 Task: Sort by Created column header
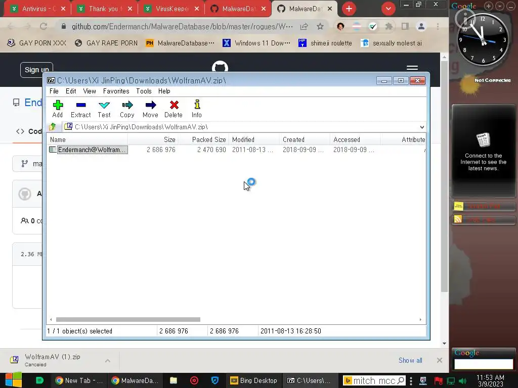coord(305,139)
